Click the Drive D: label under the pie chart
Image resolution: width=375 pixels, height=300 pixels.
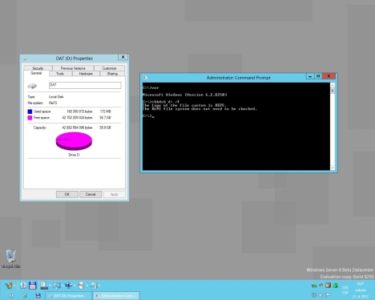click(x=75, y=155)
